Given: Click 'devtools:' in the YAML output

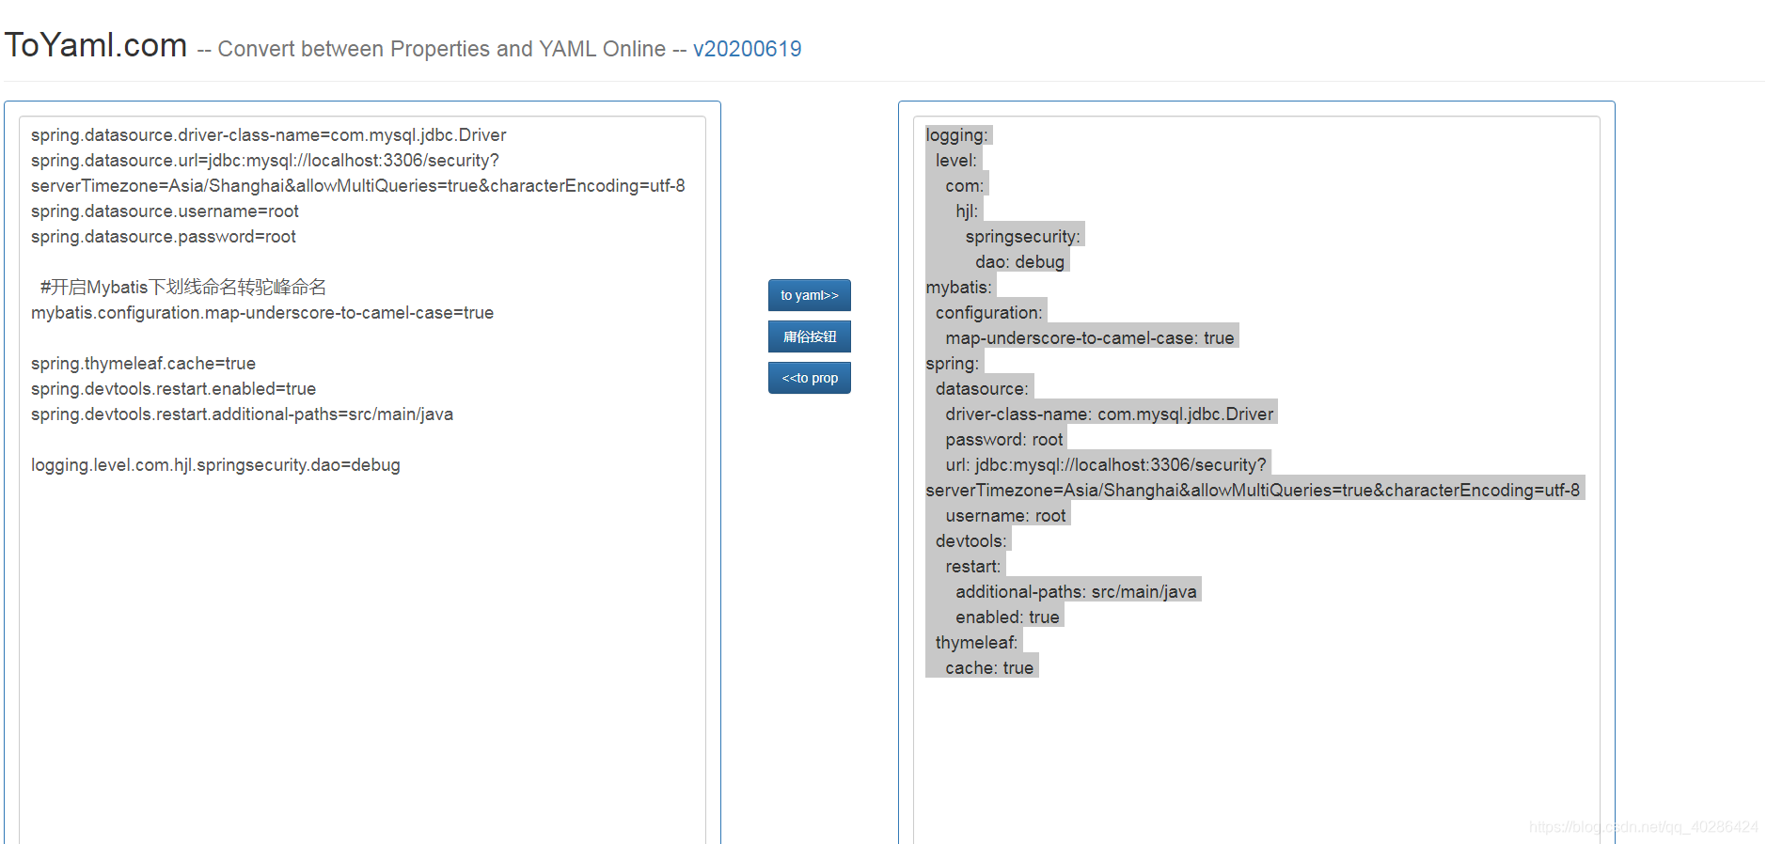Looking at the screenshot, I should click(971, 541).
